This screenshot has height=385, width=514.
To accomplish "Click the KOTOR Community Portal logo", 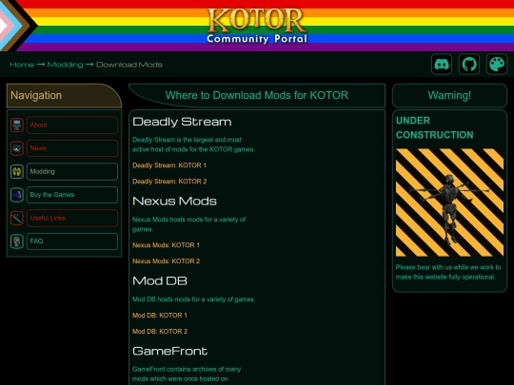I will click(x=257, y=26).
